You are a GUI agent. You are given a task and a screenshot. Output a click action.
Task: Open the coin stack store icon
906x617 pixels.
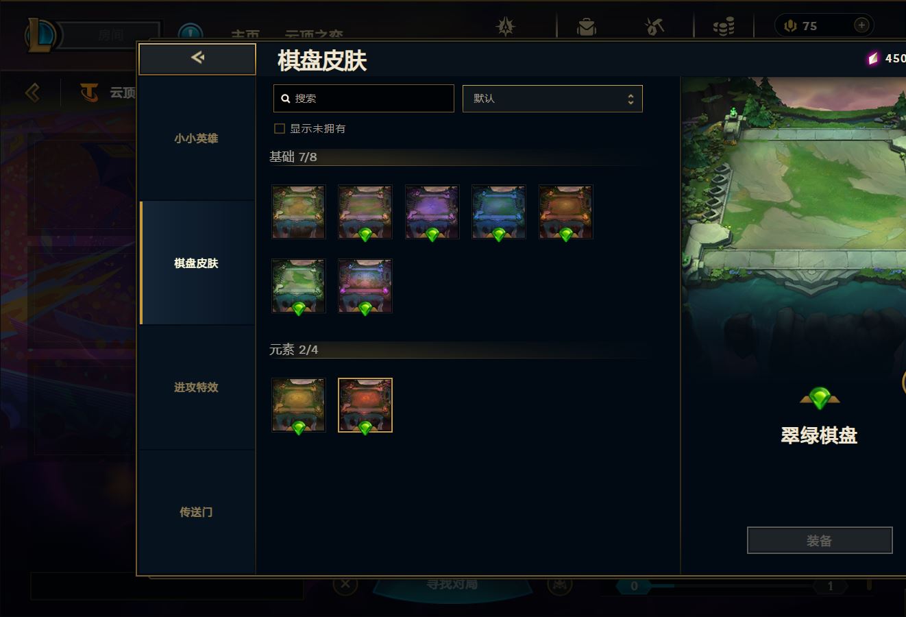point(723,27)
